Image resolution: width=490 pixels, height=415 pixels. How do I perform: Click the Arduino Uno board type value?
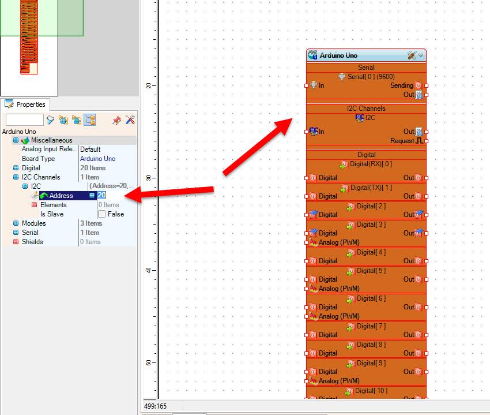pos(97,159)
